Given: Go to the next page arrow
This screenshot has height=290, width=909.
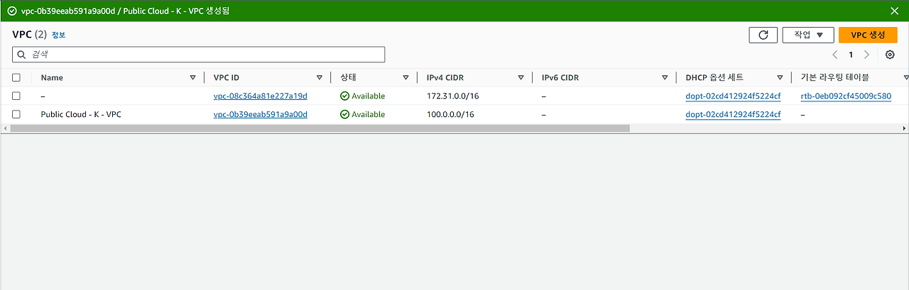Looking at the screenshot, I should 866,55.
